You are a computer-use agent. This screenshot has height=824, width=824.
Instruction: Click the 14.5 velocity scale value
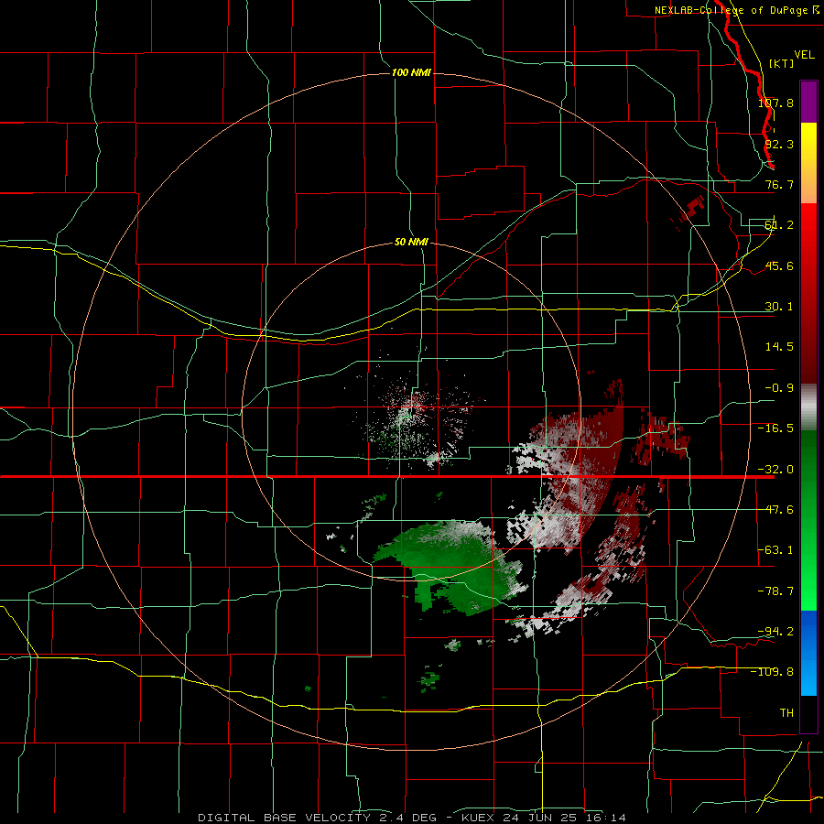click(779, 347)
